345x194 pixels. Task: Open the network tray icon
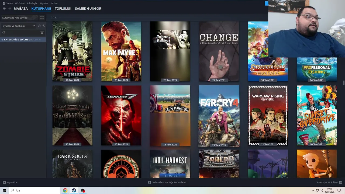(317, 190)
